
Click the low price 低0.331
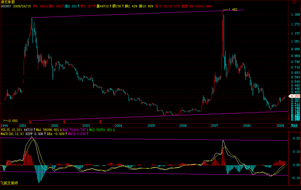(x=71, y=6)
